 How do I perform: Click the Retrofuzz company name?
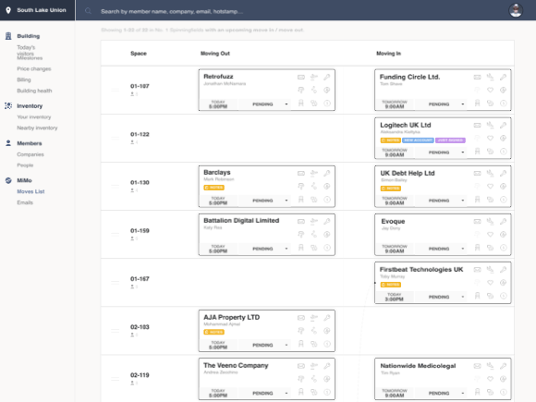click(218, 77)
